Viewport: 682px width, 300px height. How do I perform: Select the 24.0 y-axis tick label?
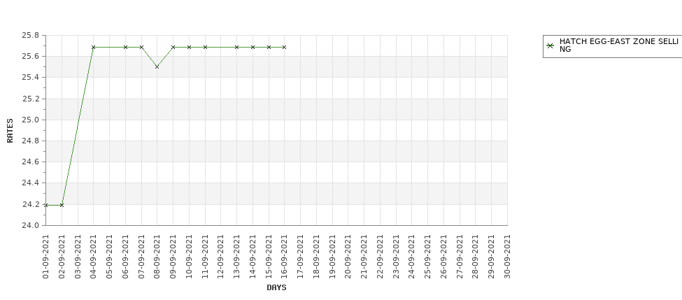tap(30, 225)
